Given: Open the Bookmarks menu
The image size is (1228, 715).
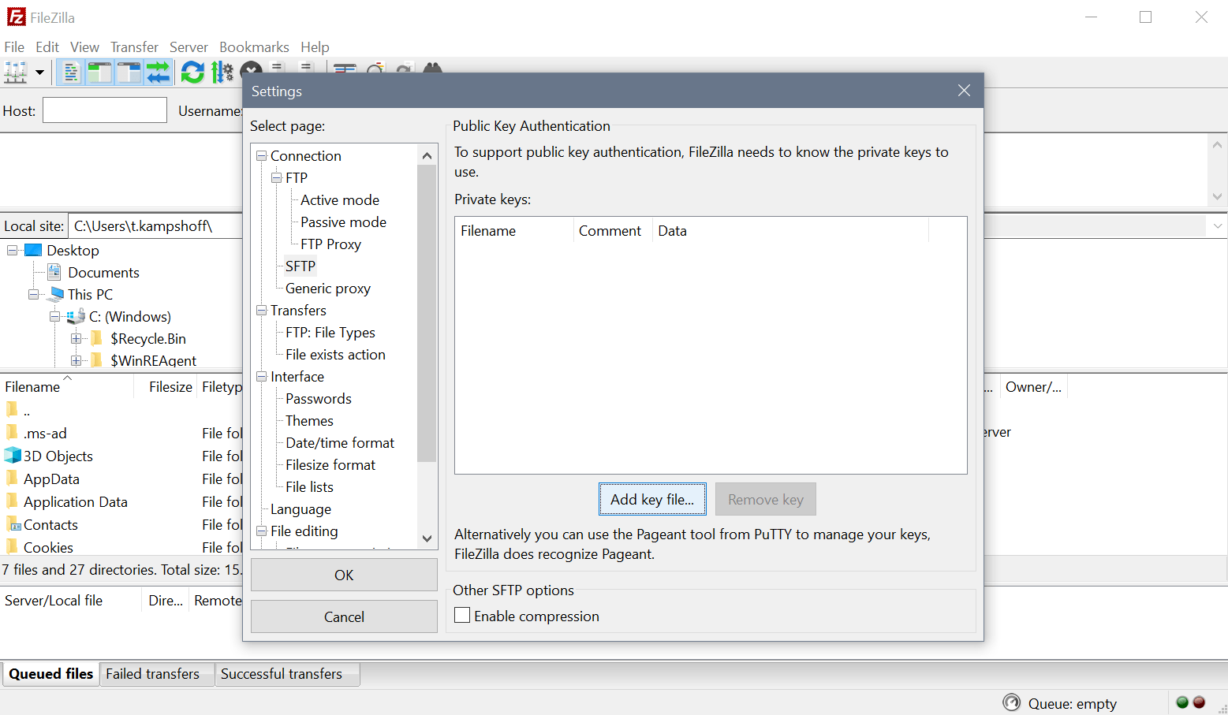Looking at the screenshot, I should click(254, 47).
